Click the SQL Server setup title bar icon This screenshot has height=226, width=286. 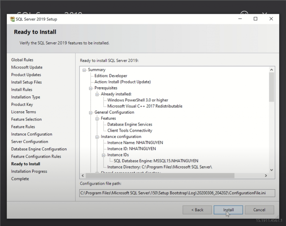[x=12, y=19]
